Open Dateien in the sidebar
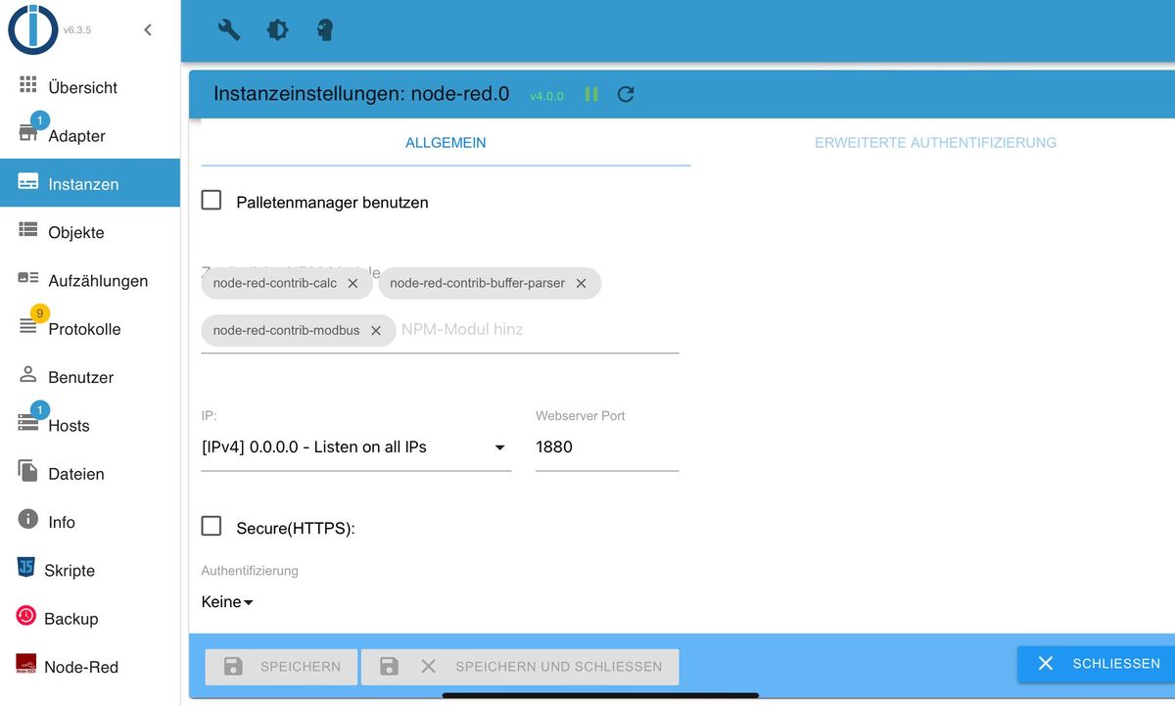Image resolution: width=1175 pixels, height=706 pixels. point(90,473)
